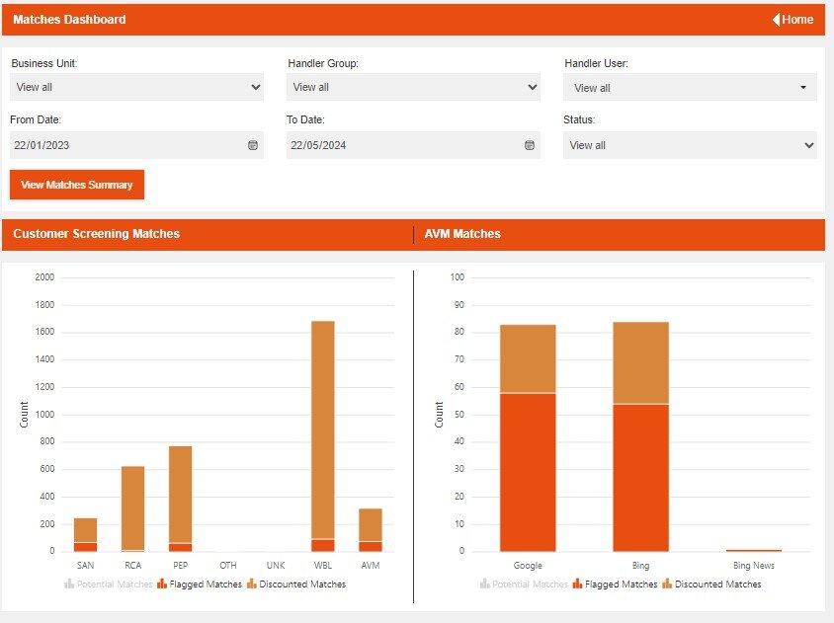The height and width of the screenshot is (623, 834).
Task: Open the Business Unit dropdown
Action: pos(136,87)
